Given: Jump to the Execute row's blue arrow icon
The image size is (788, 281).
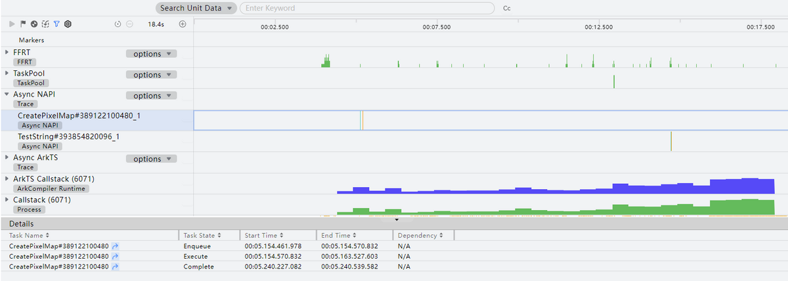Looking at the screenshot, I should click(116, 256).
